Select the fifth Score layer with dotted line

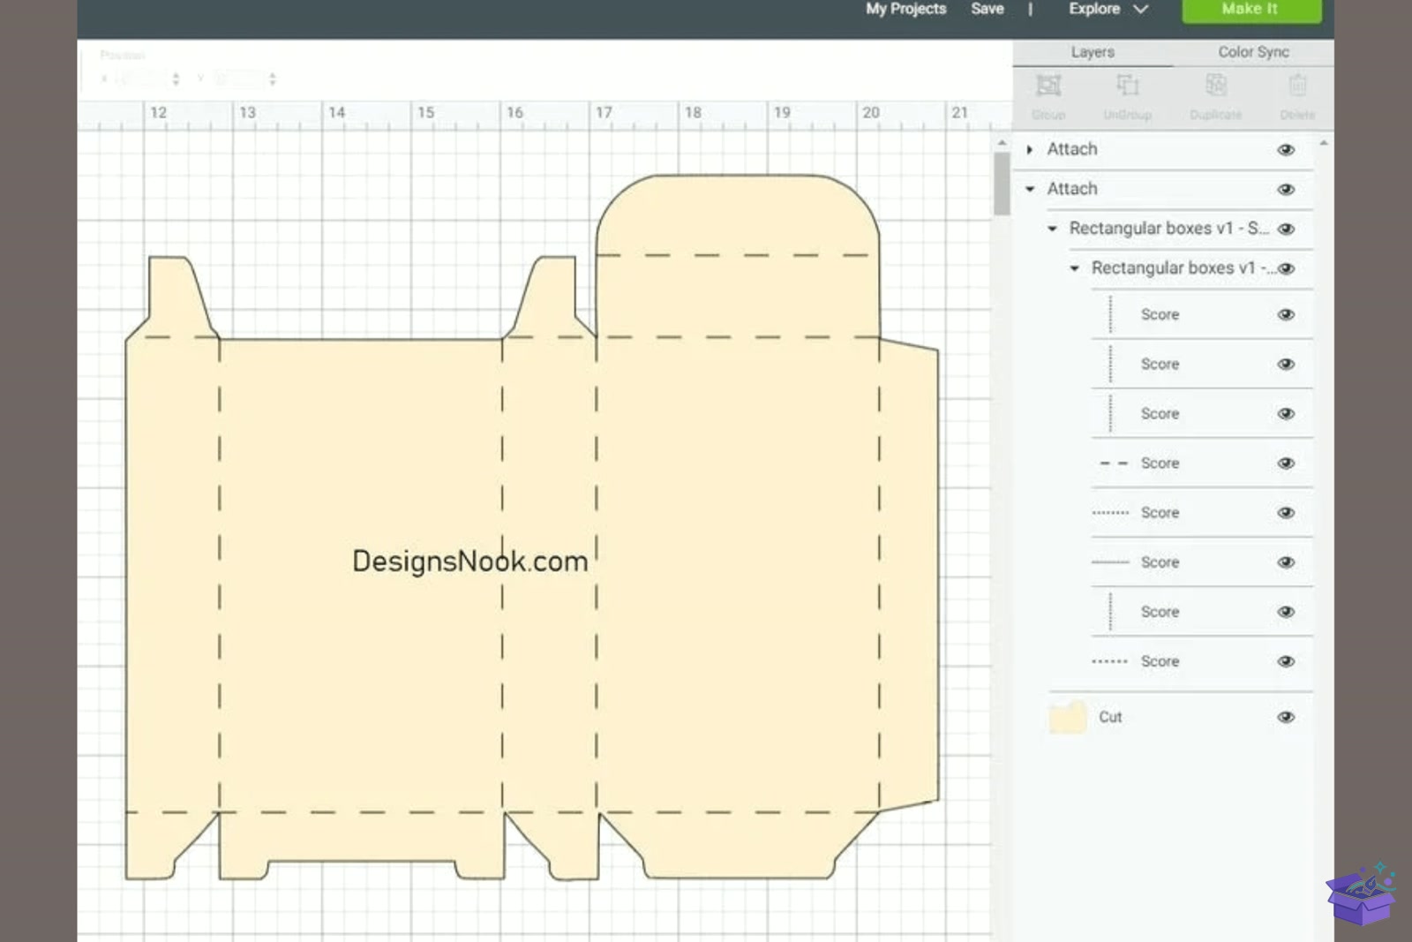point(1202,512)
